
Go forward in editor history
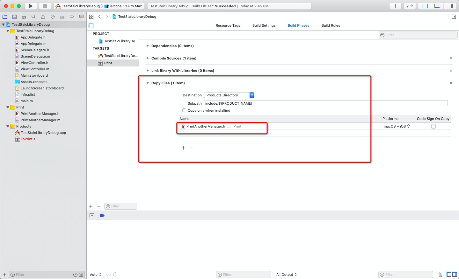107,17
